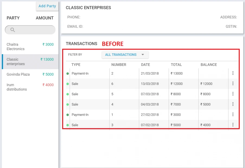Screen dimensions: 245x168
Task: Click the green status dot of Payment-In dated 21/03/2018
Action: [x=68, y=73]
